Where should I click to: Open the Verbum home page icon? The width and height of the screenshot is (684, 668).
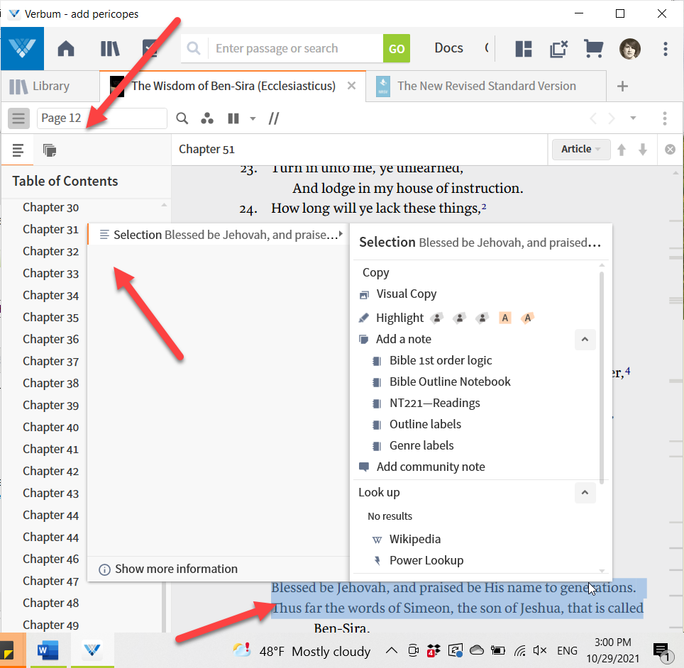point(66,48)
